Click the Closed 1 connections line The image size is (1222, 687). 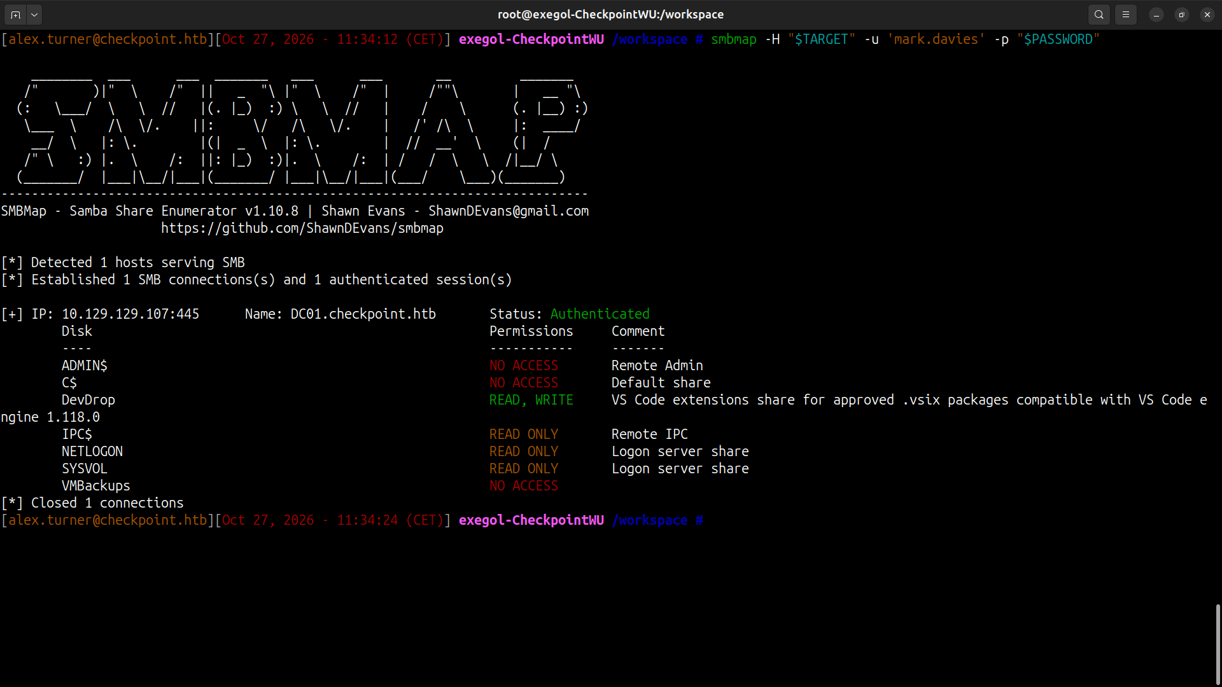92,503
